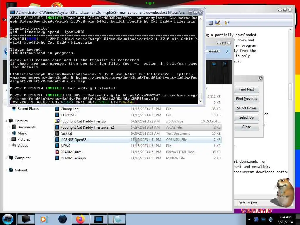Select Documents library

pyautogui.click(x=26, y=127)
